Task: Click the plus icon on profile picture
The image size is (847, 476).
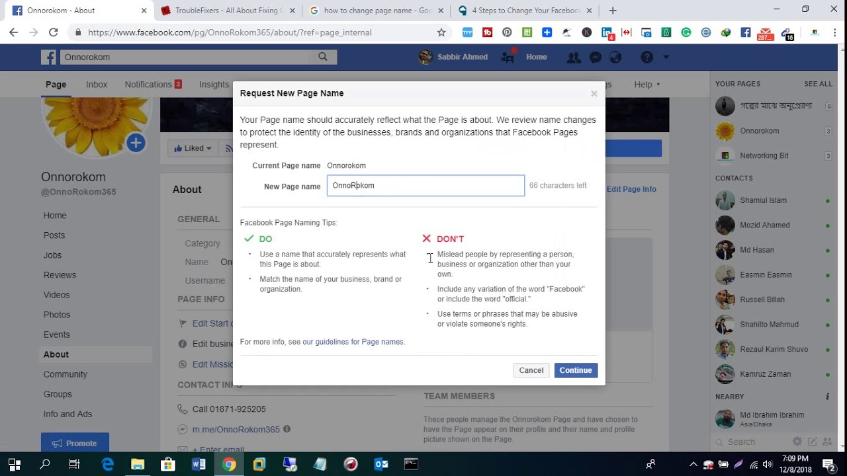Action: pos(136,143)
